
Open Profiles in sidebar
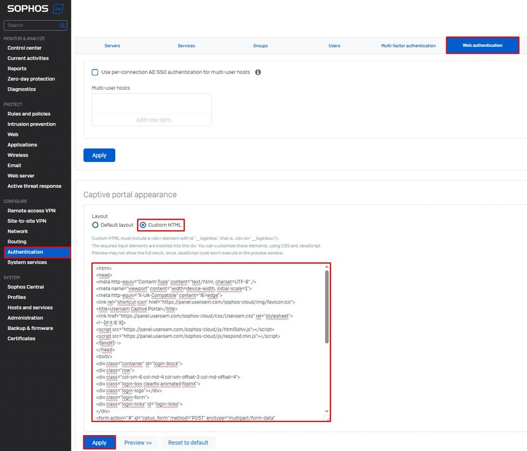pyautogui.click(x=17, y=297)
